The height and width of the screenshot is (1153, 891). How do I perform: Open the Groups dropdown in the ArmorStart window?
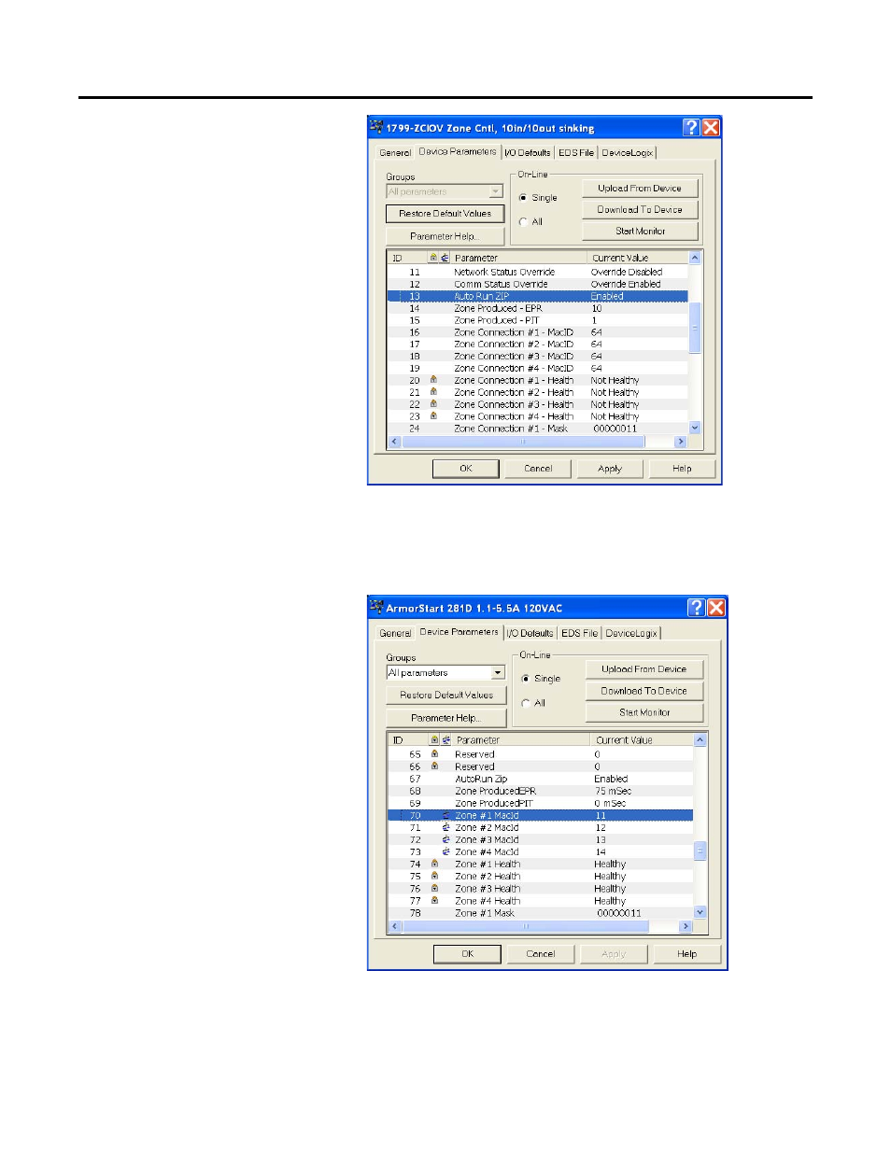pyautogui.click(x=498, y=672)
